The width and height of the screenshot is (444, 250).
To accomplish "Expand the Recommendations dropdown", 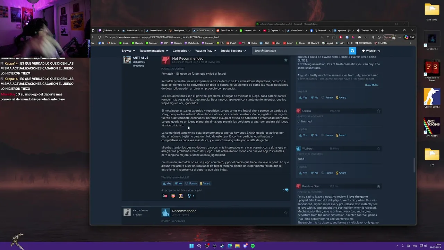I will tap(154, 51).
